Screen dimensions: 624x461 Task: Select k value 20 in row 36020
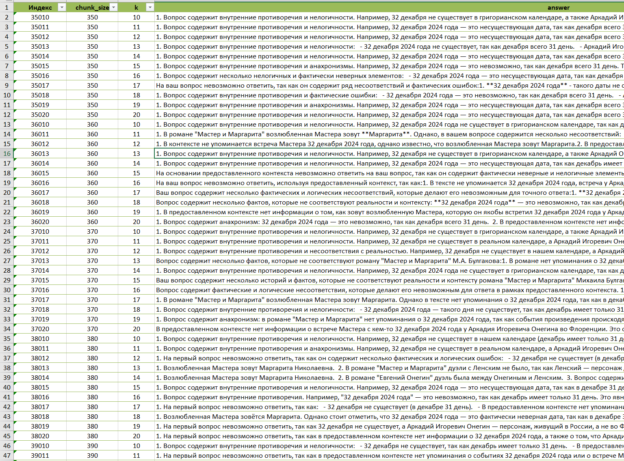pos(136,222)
